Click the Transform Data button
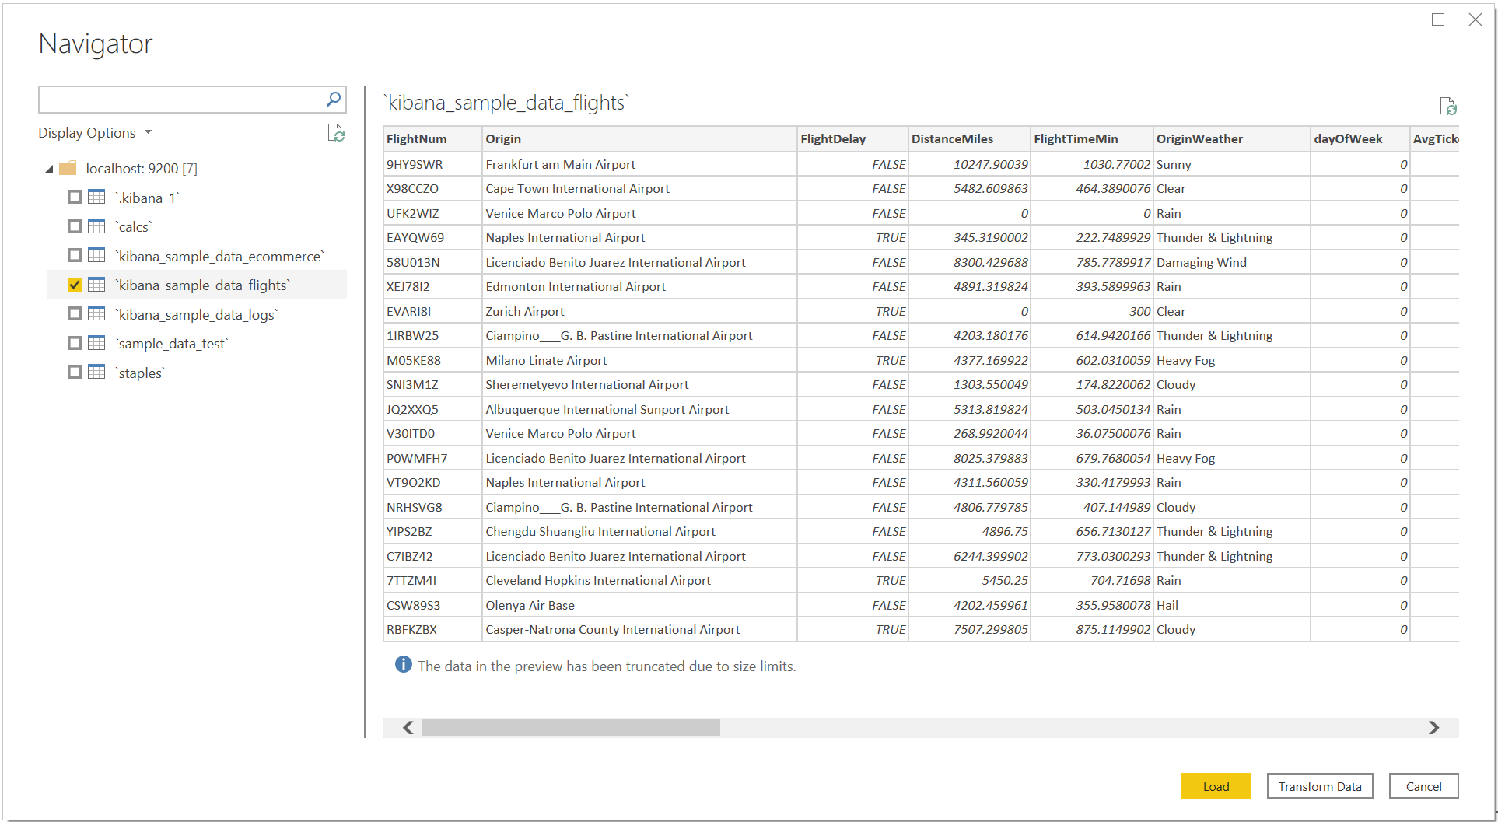The height and width of the screenshot is (822, 1498). tap(1320, 786)
